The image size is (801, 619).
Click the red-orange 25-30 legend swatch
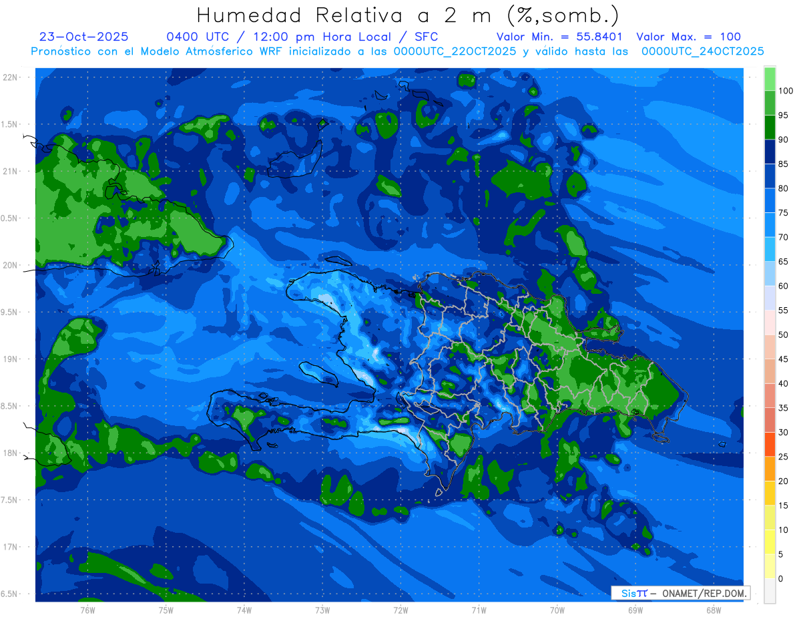(770, 445)
